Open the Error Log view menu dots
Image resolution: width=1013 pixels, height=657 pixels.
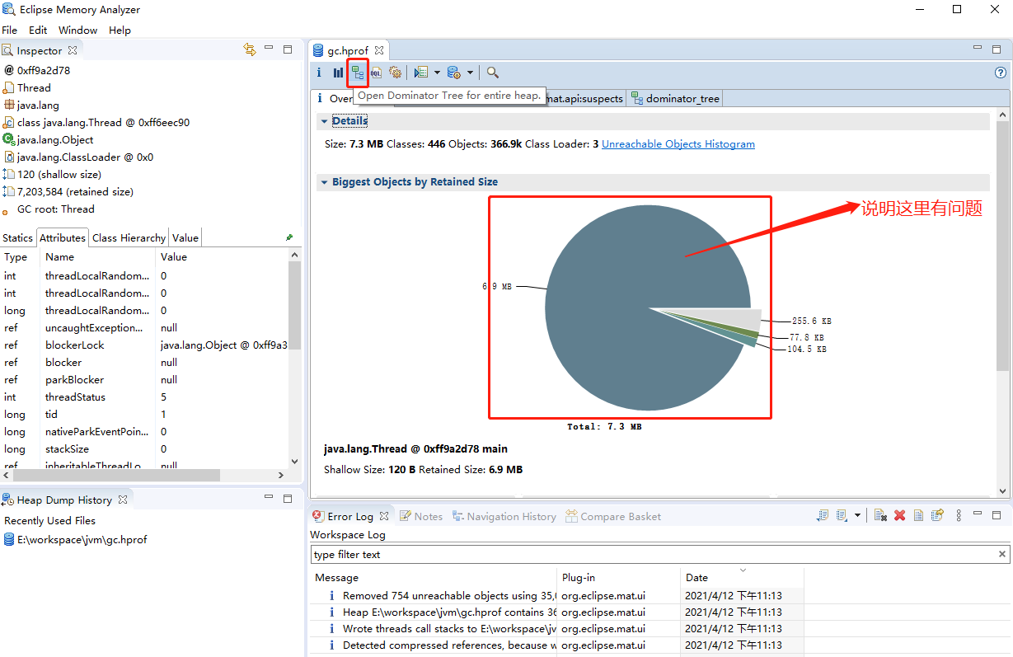pos(959,515)
